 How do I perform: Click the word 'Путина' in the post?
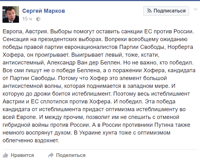coord(164,125)
